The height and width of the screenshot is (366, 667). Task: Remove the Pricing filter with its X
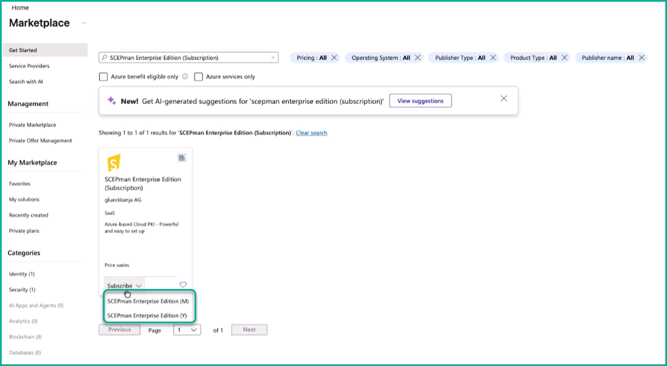334,58
